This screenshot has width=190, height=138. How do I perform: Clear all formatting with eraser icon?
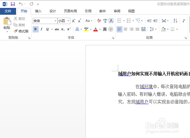point(99,21)
